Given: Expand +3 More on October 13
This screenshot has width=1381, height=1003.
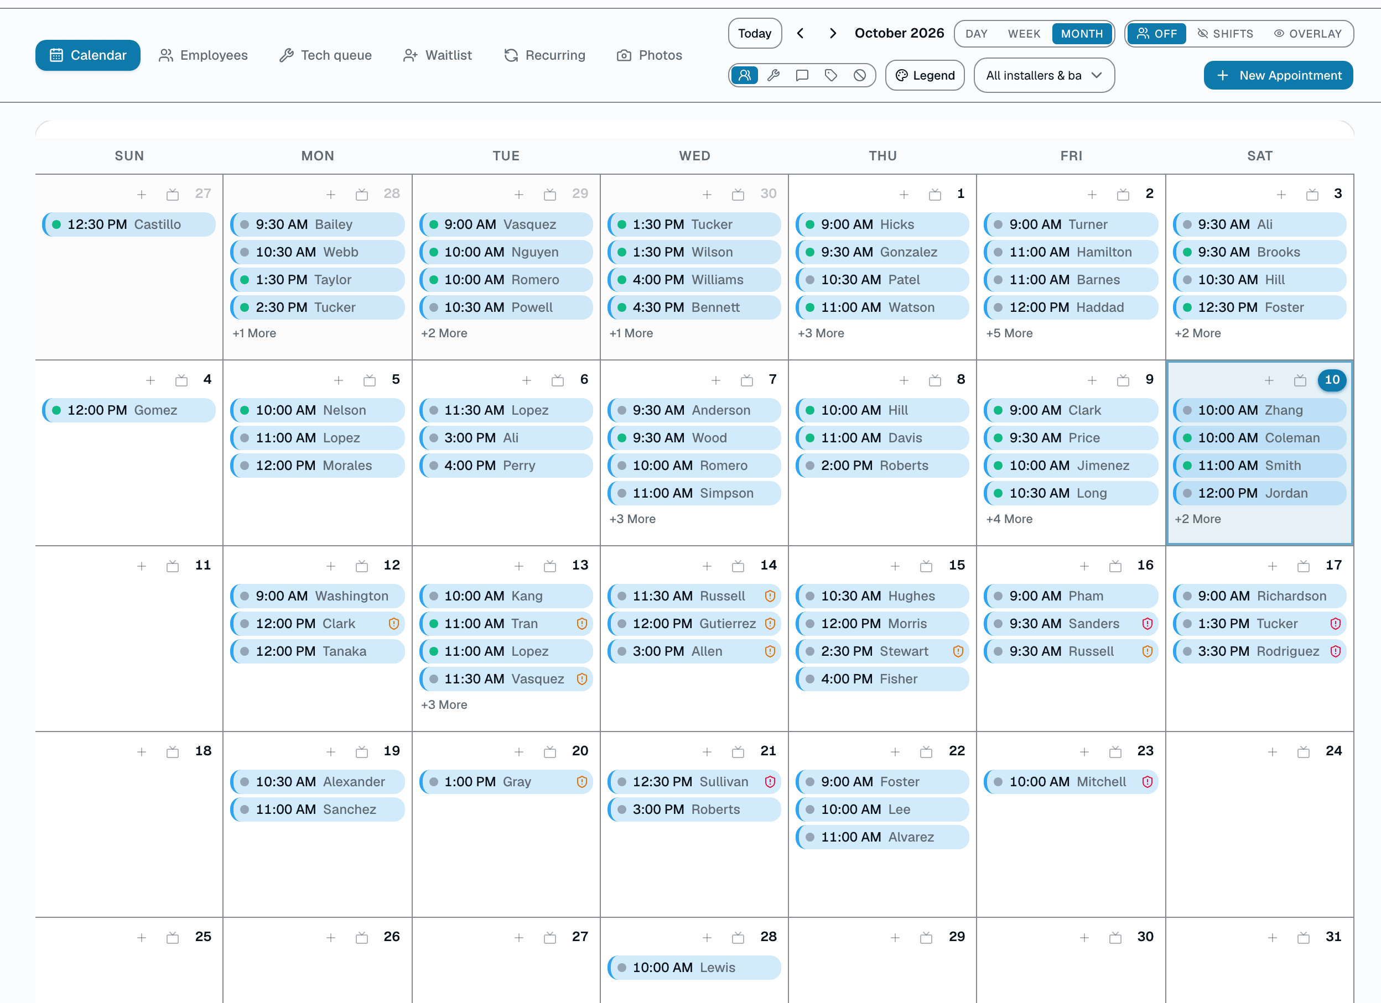Looking at the screenshot, I should 444,705.
